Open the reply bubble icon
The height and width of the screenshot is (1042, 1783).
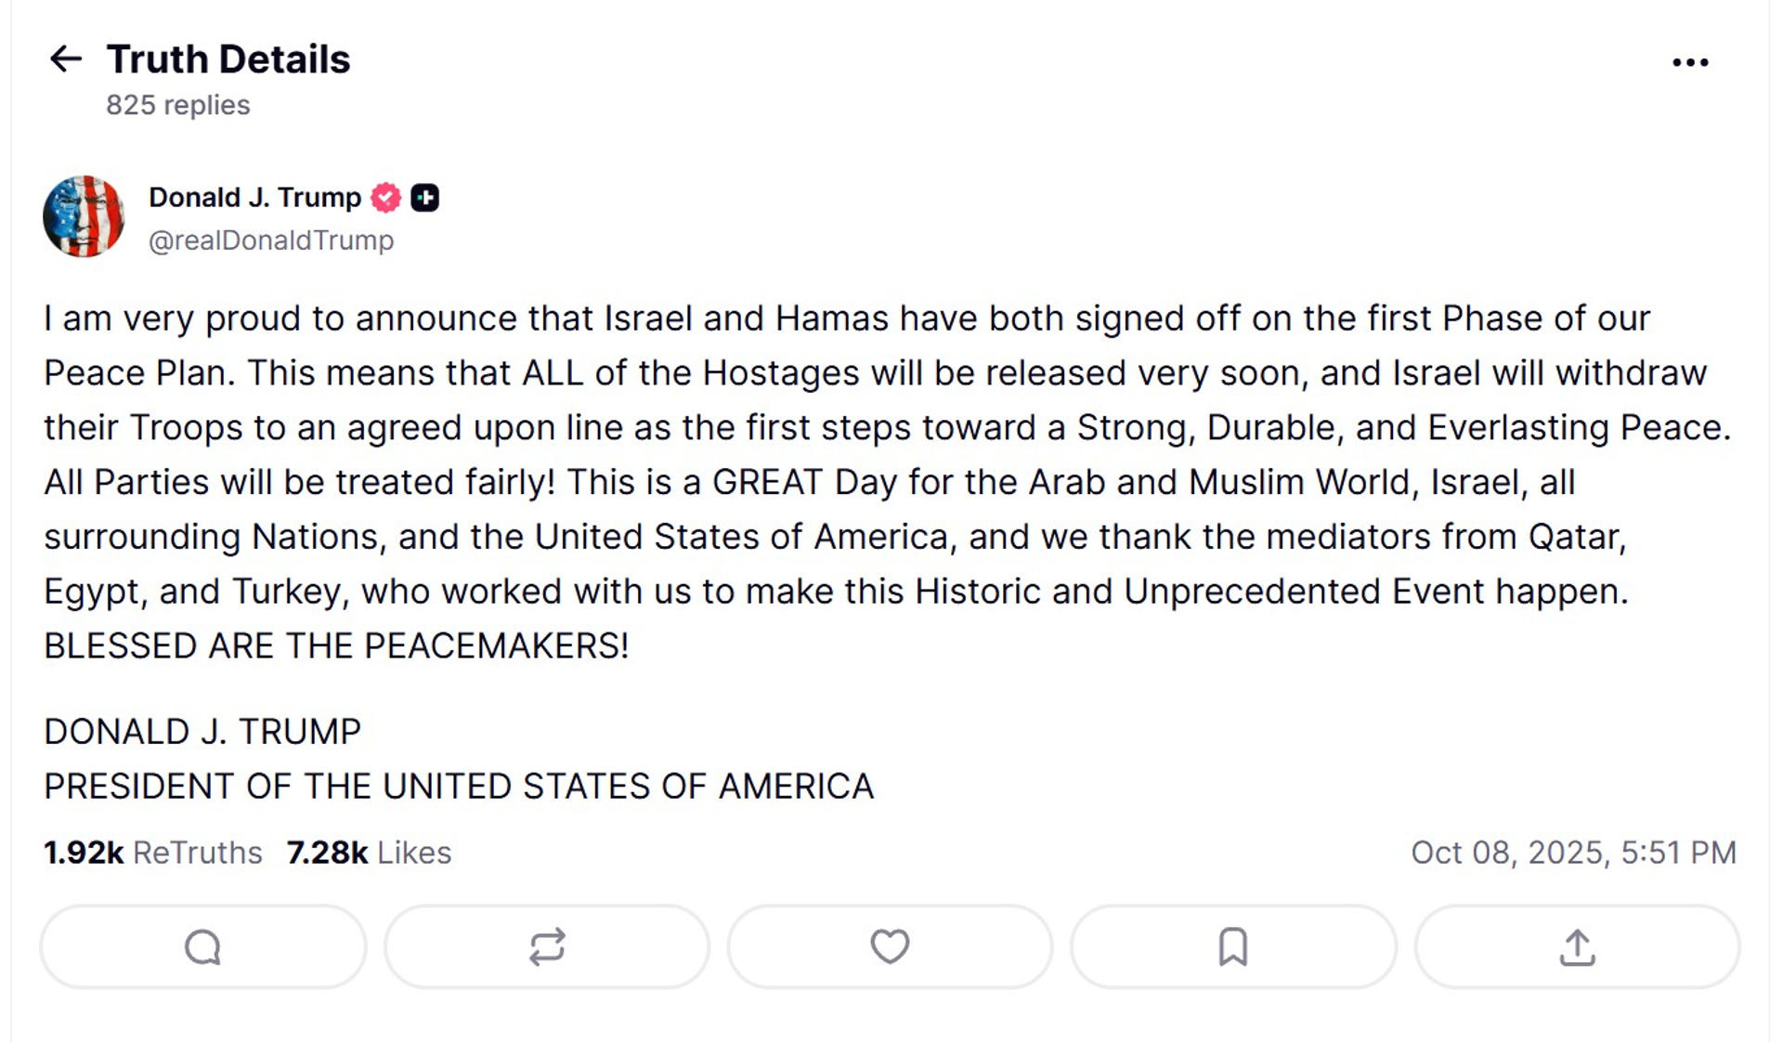[202, 946]
